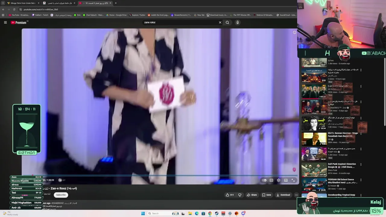Screen dimensions: 386x217
Task: Play the 56:30 PUMP VOD thumbnail
Action: (314, 154)
